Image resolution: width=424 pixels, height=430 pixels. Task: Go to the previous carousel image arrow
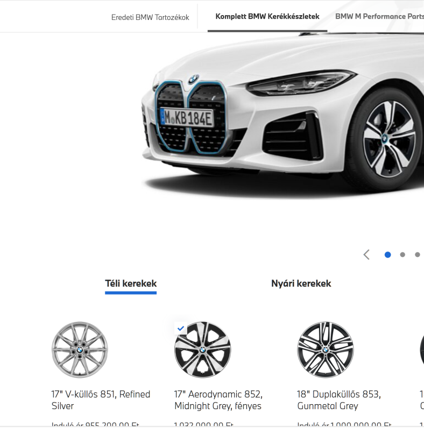coord(366,255)
